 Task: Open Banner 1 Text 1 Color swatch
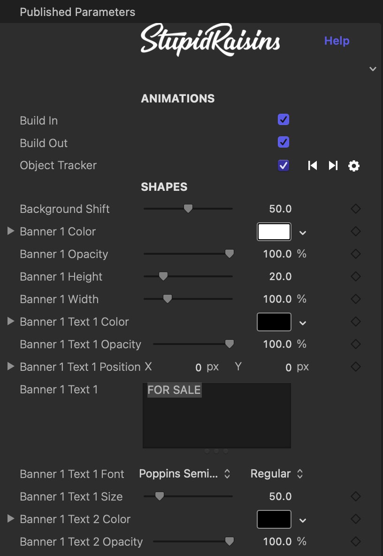pyautogui.click(x=274, y=322)
